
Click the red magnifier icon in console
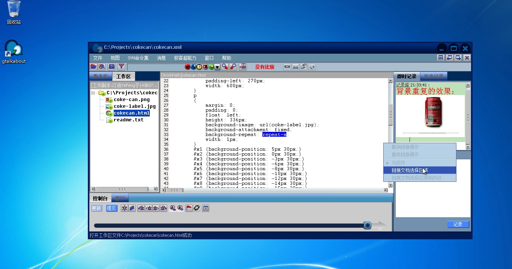point(173,208)
